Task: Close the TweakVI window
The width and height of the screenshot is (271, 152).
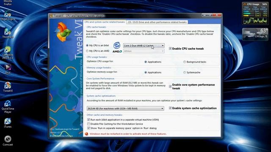Action: 217,15
